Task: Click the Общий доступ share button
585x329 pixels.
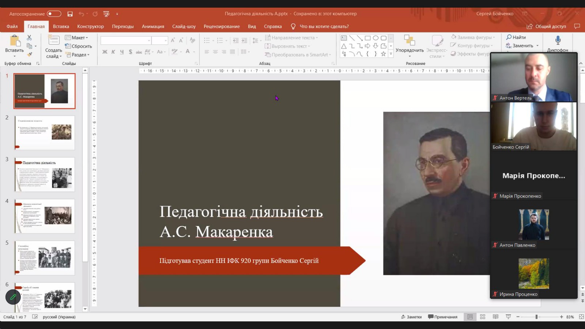Action: [546, 26]
